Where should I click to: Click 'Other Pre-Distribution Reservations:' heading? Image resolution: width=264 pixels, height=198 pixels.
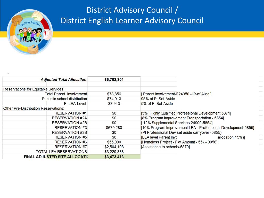[x=34, y=108]
